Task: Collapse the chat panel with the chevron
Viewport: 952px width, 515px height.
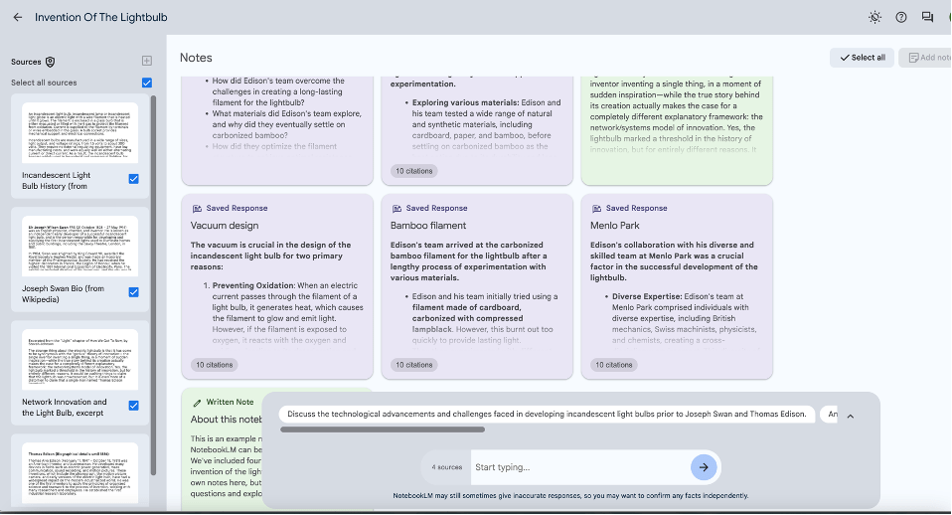Action: [850, 417]
